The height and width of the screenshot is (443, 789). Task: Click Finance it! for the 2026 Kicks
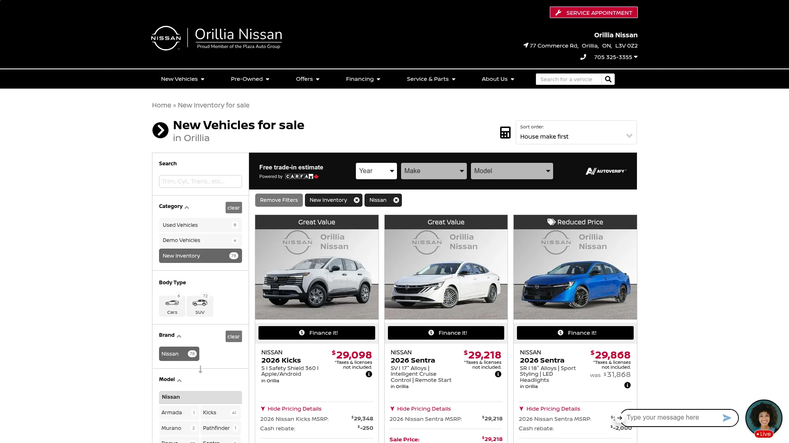tap(317, 333)
